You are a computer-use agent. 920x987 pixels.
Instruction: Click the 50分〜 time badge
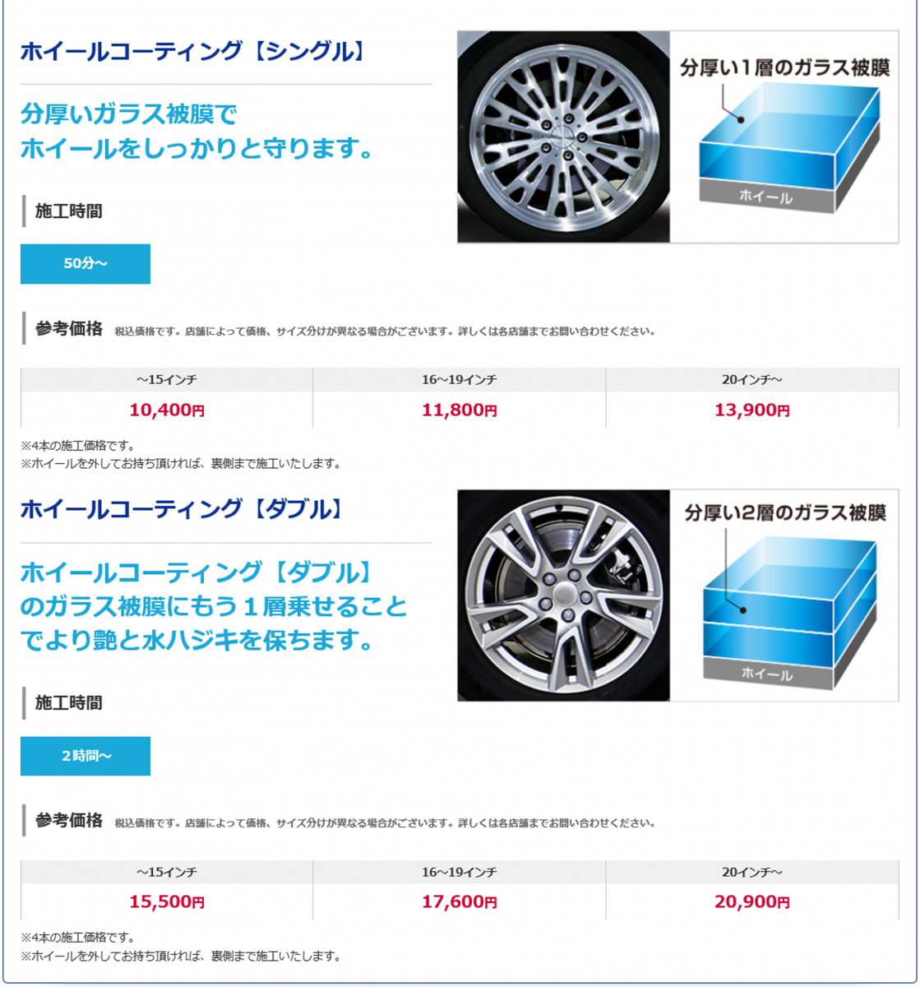(86, 264)
